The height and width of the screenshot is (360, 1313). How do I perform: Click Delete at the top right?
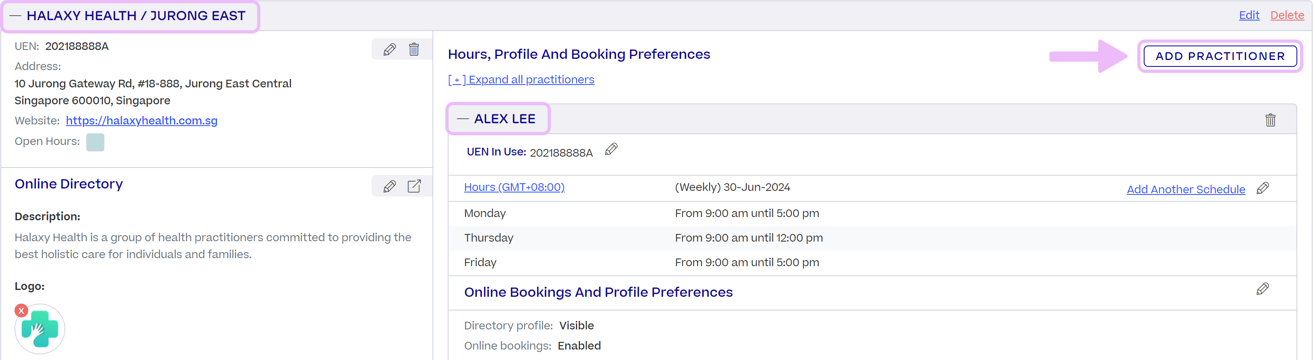[x=1287, y=15]
